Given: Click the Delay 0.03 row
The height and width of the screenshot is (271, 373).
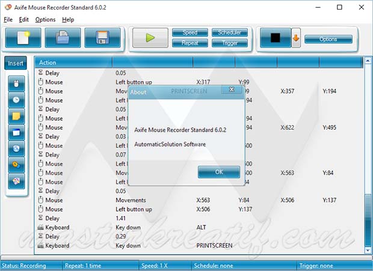Looking at the screenshot, I should [82, 136].
